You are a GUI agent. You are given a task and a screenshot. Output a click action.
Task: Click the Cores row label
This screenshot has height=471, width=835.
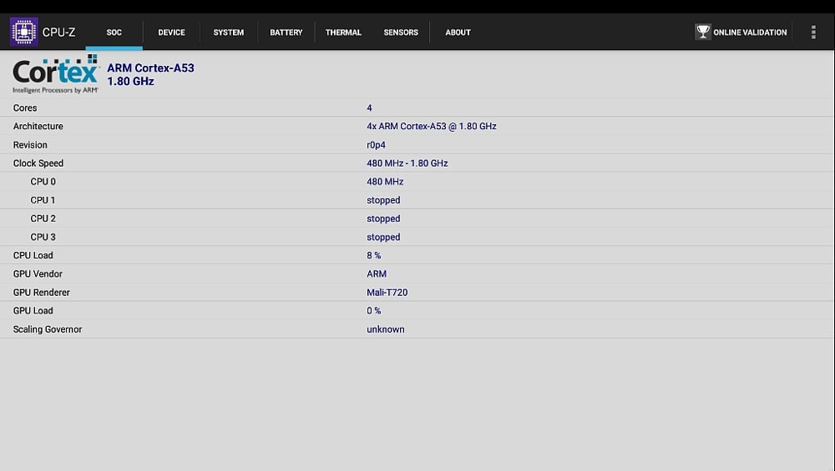point(25,108)
